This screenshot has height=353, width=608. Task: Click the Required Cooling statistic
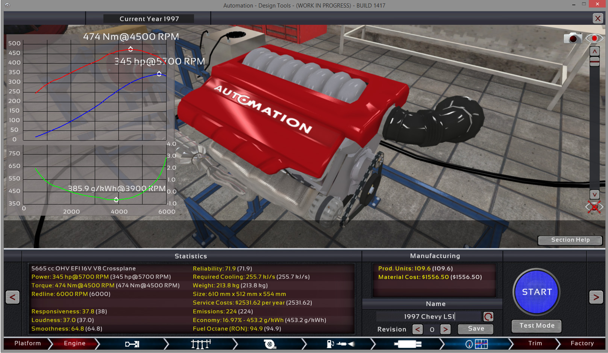coord(251,277)
